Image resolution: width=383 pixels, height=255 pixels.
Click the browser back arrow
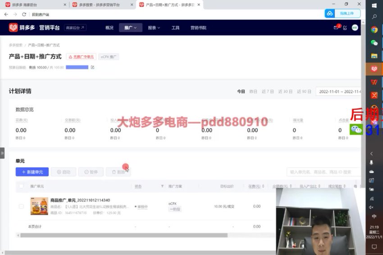6,14
